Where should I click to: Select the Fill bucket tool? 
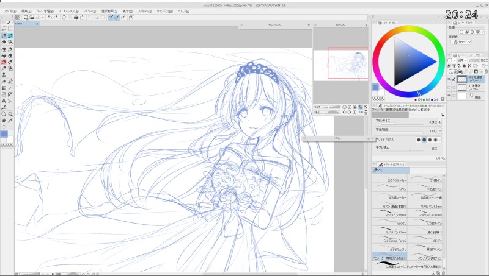pos(4,55)
